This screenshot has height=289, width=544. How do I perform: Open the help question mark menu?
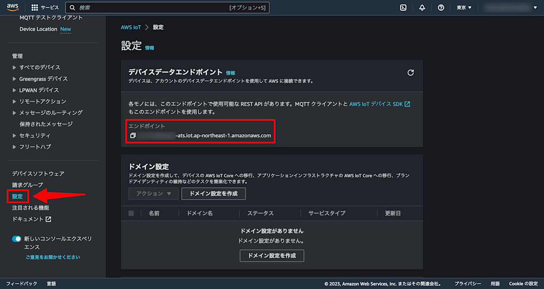pyautogui.click(x=441, y=8)
